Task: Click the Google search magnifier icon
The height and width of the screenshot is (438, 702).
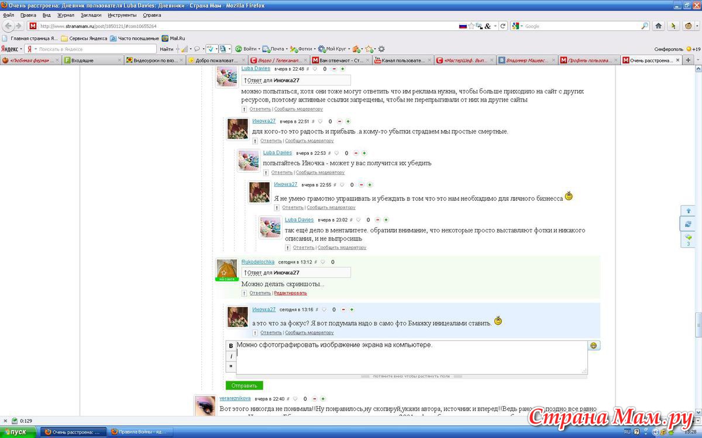Action: click(x=645, y=26)
